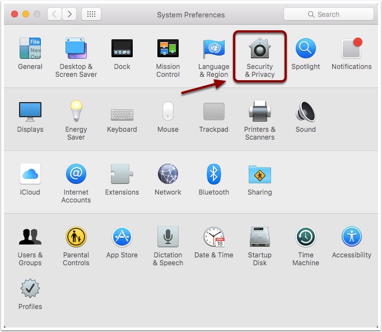Open Network globe icon
Image resolution: width=382 pixels, height=332 pixels.
pyautogui.click(x=168, y=174)
